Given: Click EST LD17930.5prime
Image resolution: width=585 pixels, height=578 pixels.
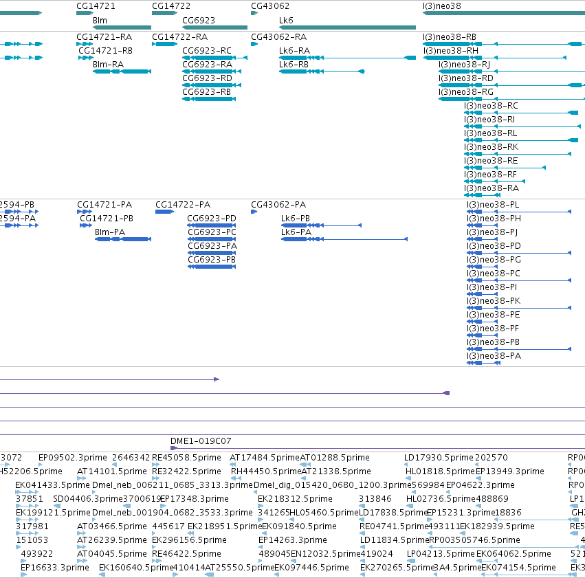Looking at the screenshot, I should [x=439, y=458].
